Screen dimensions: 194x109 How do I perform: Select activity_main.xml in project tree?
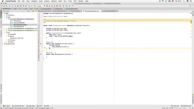[x=18, y=38]
